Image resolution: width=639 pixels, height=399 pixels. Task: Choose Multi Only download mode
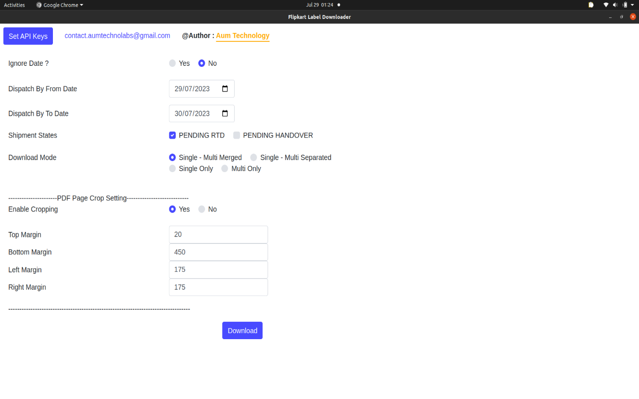coord(225,169)
